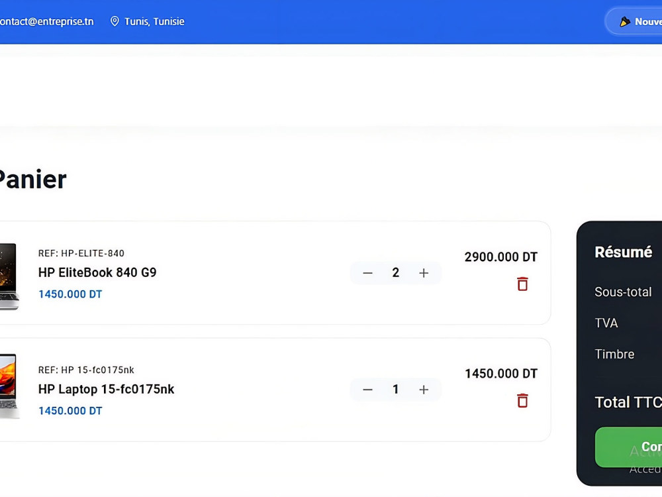Click the Tunis, Tunisie location text
Screen dimensions: 662x497
coord(154,22)
